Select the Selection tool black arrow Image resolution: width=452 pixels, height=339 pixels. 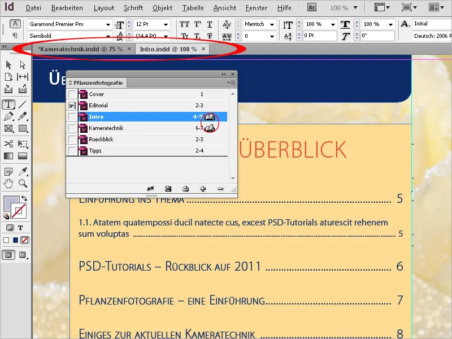(8, 64)
